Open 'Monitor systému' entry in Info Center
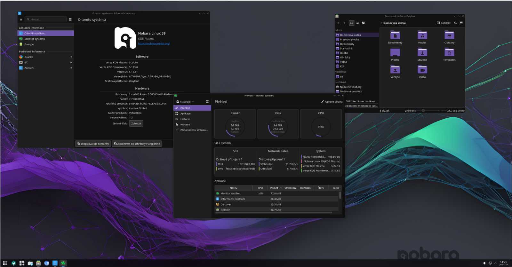 point(46,39)
